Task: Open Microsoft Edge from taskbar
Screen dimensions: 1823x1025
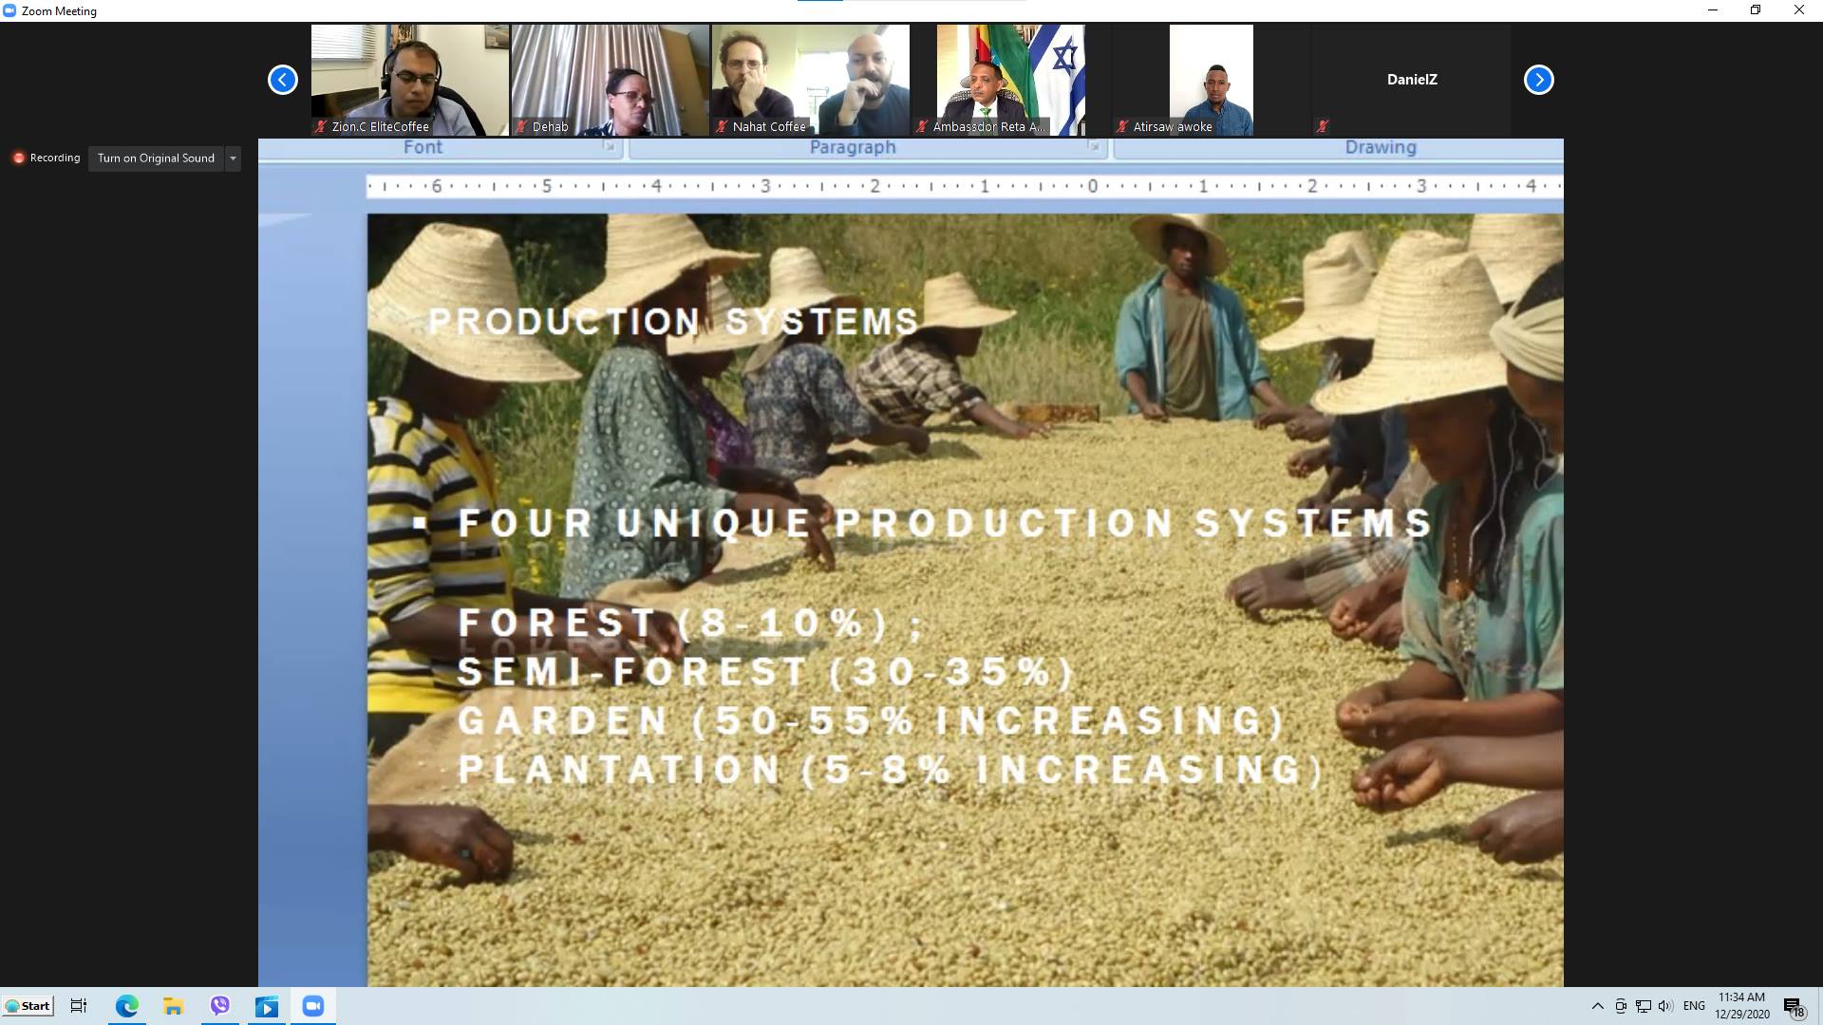Action: 126,1006
